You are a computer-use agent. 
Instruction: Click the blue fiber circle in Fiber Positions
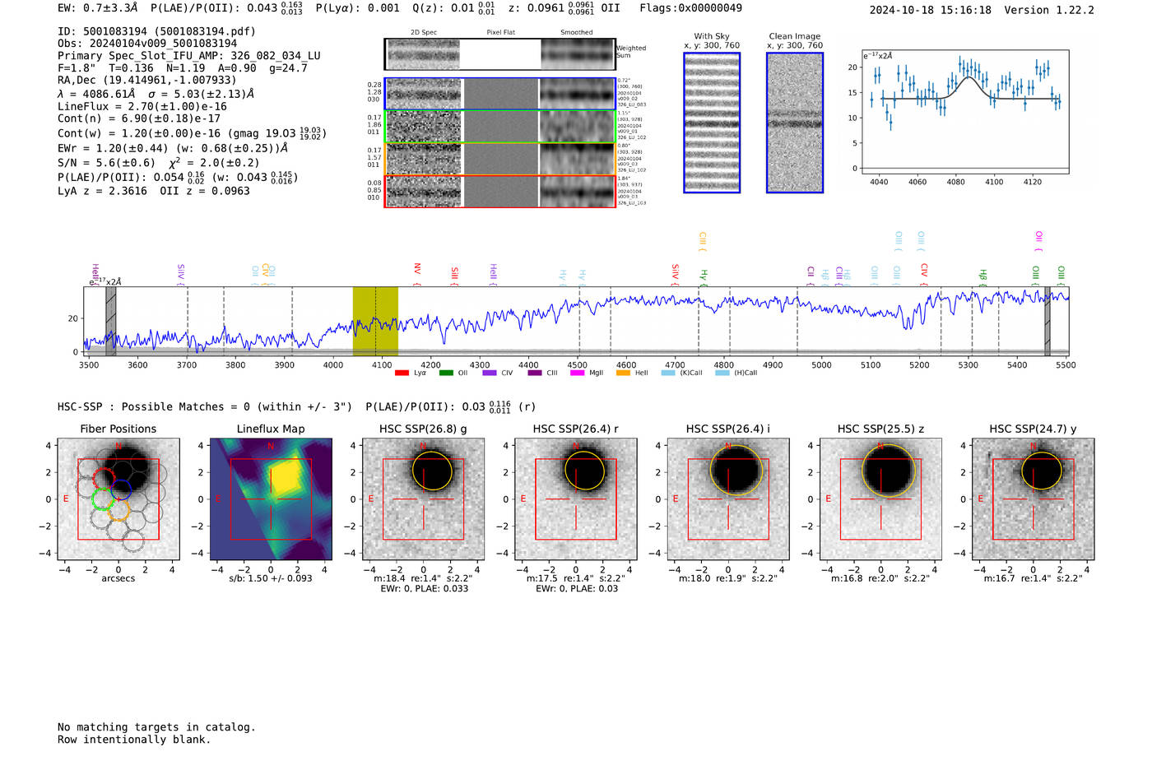[121, 489]
